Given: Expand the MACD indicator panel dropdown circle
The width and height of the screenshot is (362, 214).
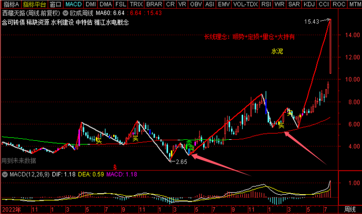Looking at the screenshot, I should (x=4, y=174).
